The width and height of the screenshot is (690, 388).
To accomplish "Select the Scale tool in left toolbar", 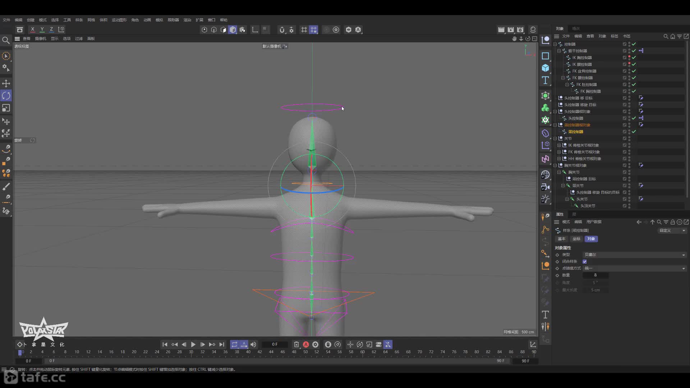I will point(6,108).
